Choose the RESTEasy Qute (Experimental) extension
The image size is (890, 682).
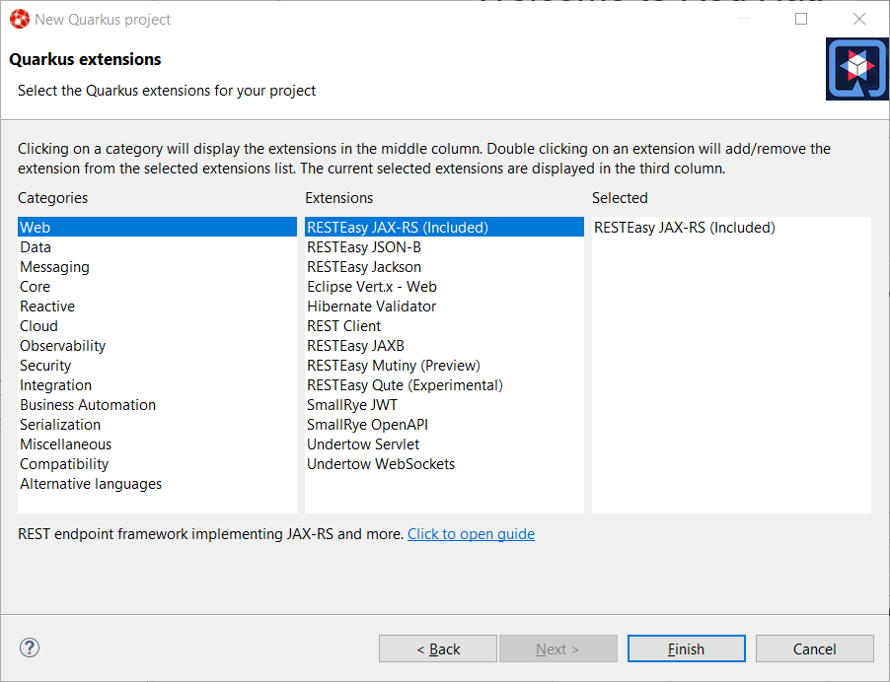click(x=444, y=385)
